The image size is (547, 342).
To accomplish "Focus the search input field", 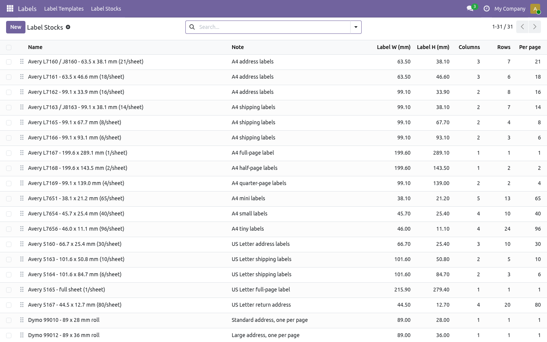I will [273, 27].
